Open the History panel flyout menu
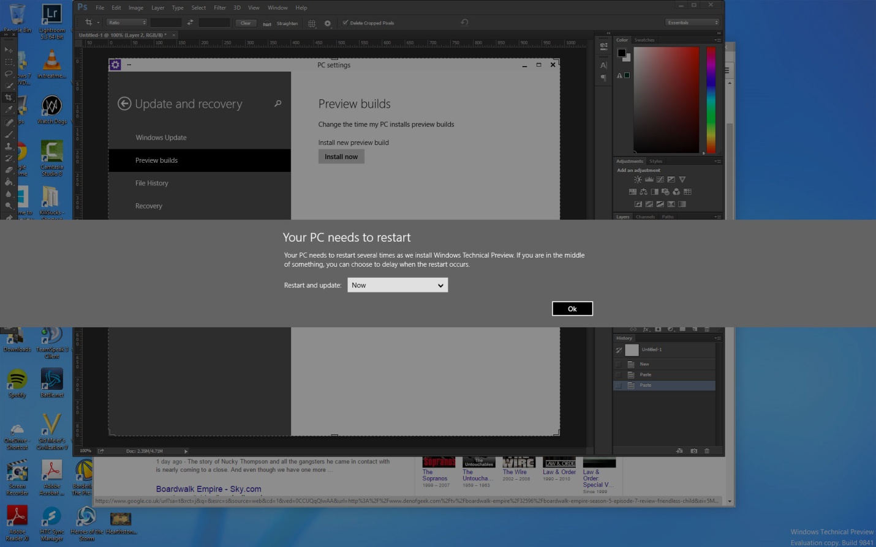This screenshot has height=547, width=876. coord(717,338)
